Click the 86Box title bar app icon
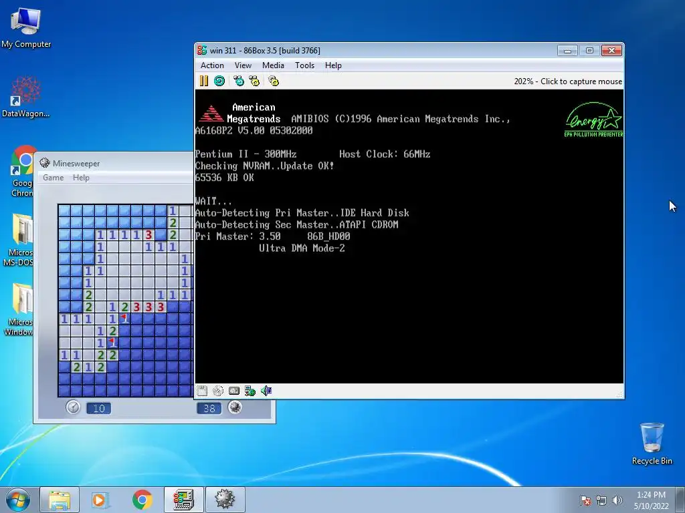Viewport: 685px width, 513px height. tap(202, 50)
